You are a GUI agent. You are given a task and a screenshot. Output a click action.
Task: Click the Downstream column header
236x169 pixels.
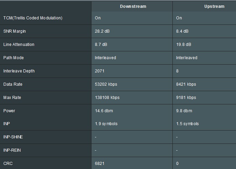pyautogui.click(x=133, y=6)
